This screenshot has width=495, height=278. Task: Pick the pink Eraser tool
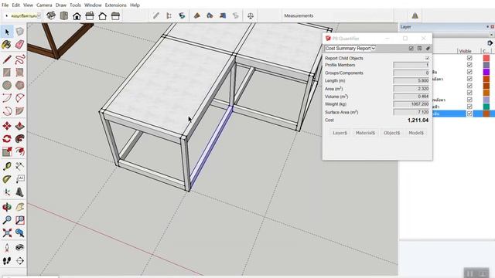pyautogui.click(x=19, y=45)
